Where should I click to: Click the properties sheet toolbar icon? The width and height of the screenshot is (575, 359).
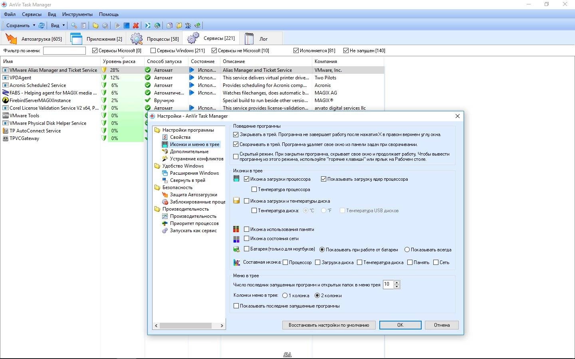[83, 25]
